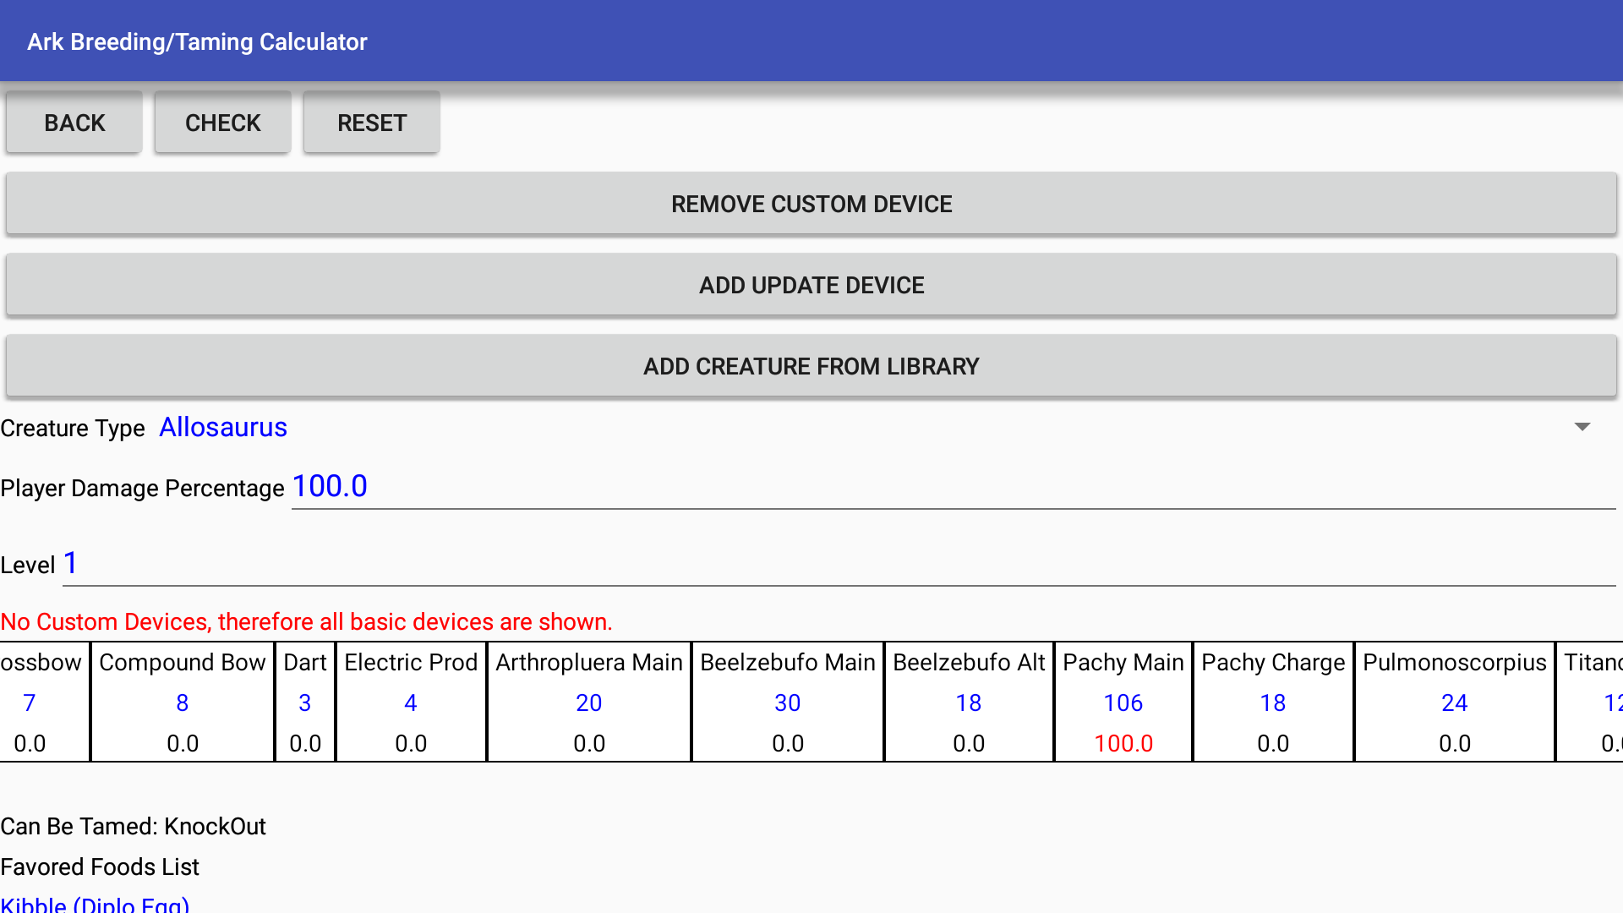Screen dimensions: 1623x913
Task: Click Player Damage Percentage label
Action: (x=142, y=488)
